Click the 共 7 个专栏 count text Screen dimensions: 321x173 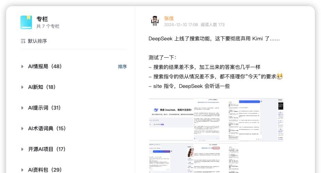click(x=48, y=26)
